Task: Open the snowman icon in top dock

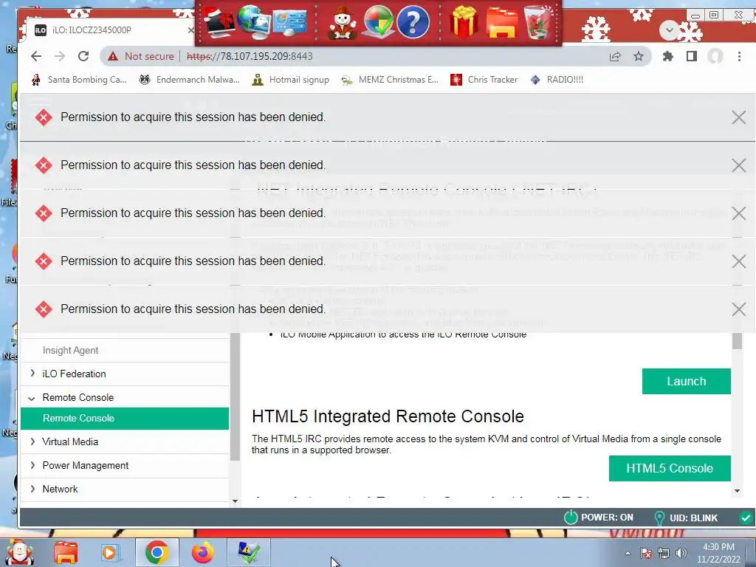Action: coord(342,22)
